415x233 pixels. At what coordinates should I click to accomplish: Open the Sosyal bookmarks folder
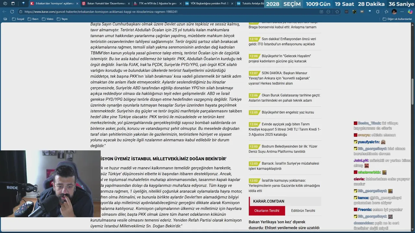coord(18,19)
